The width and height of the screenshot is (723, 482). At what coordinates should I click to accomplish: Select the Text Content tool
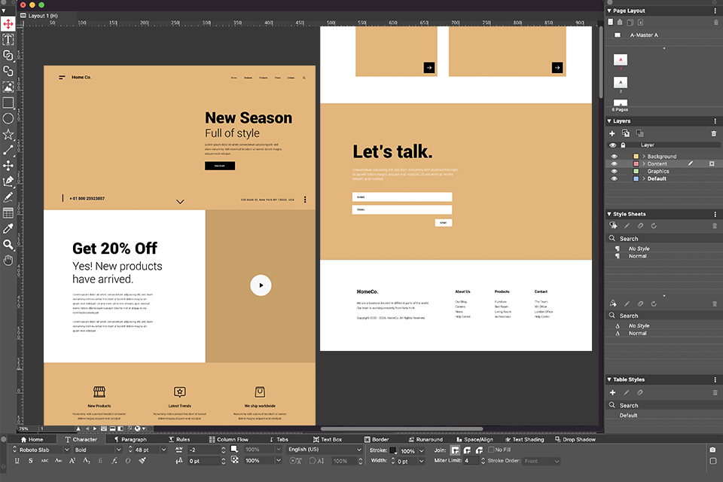click(8, 40)
